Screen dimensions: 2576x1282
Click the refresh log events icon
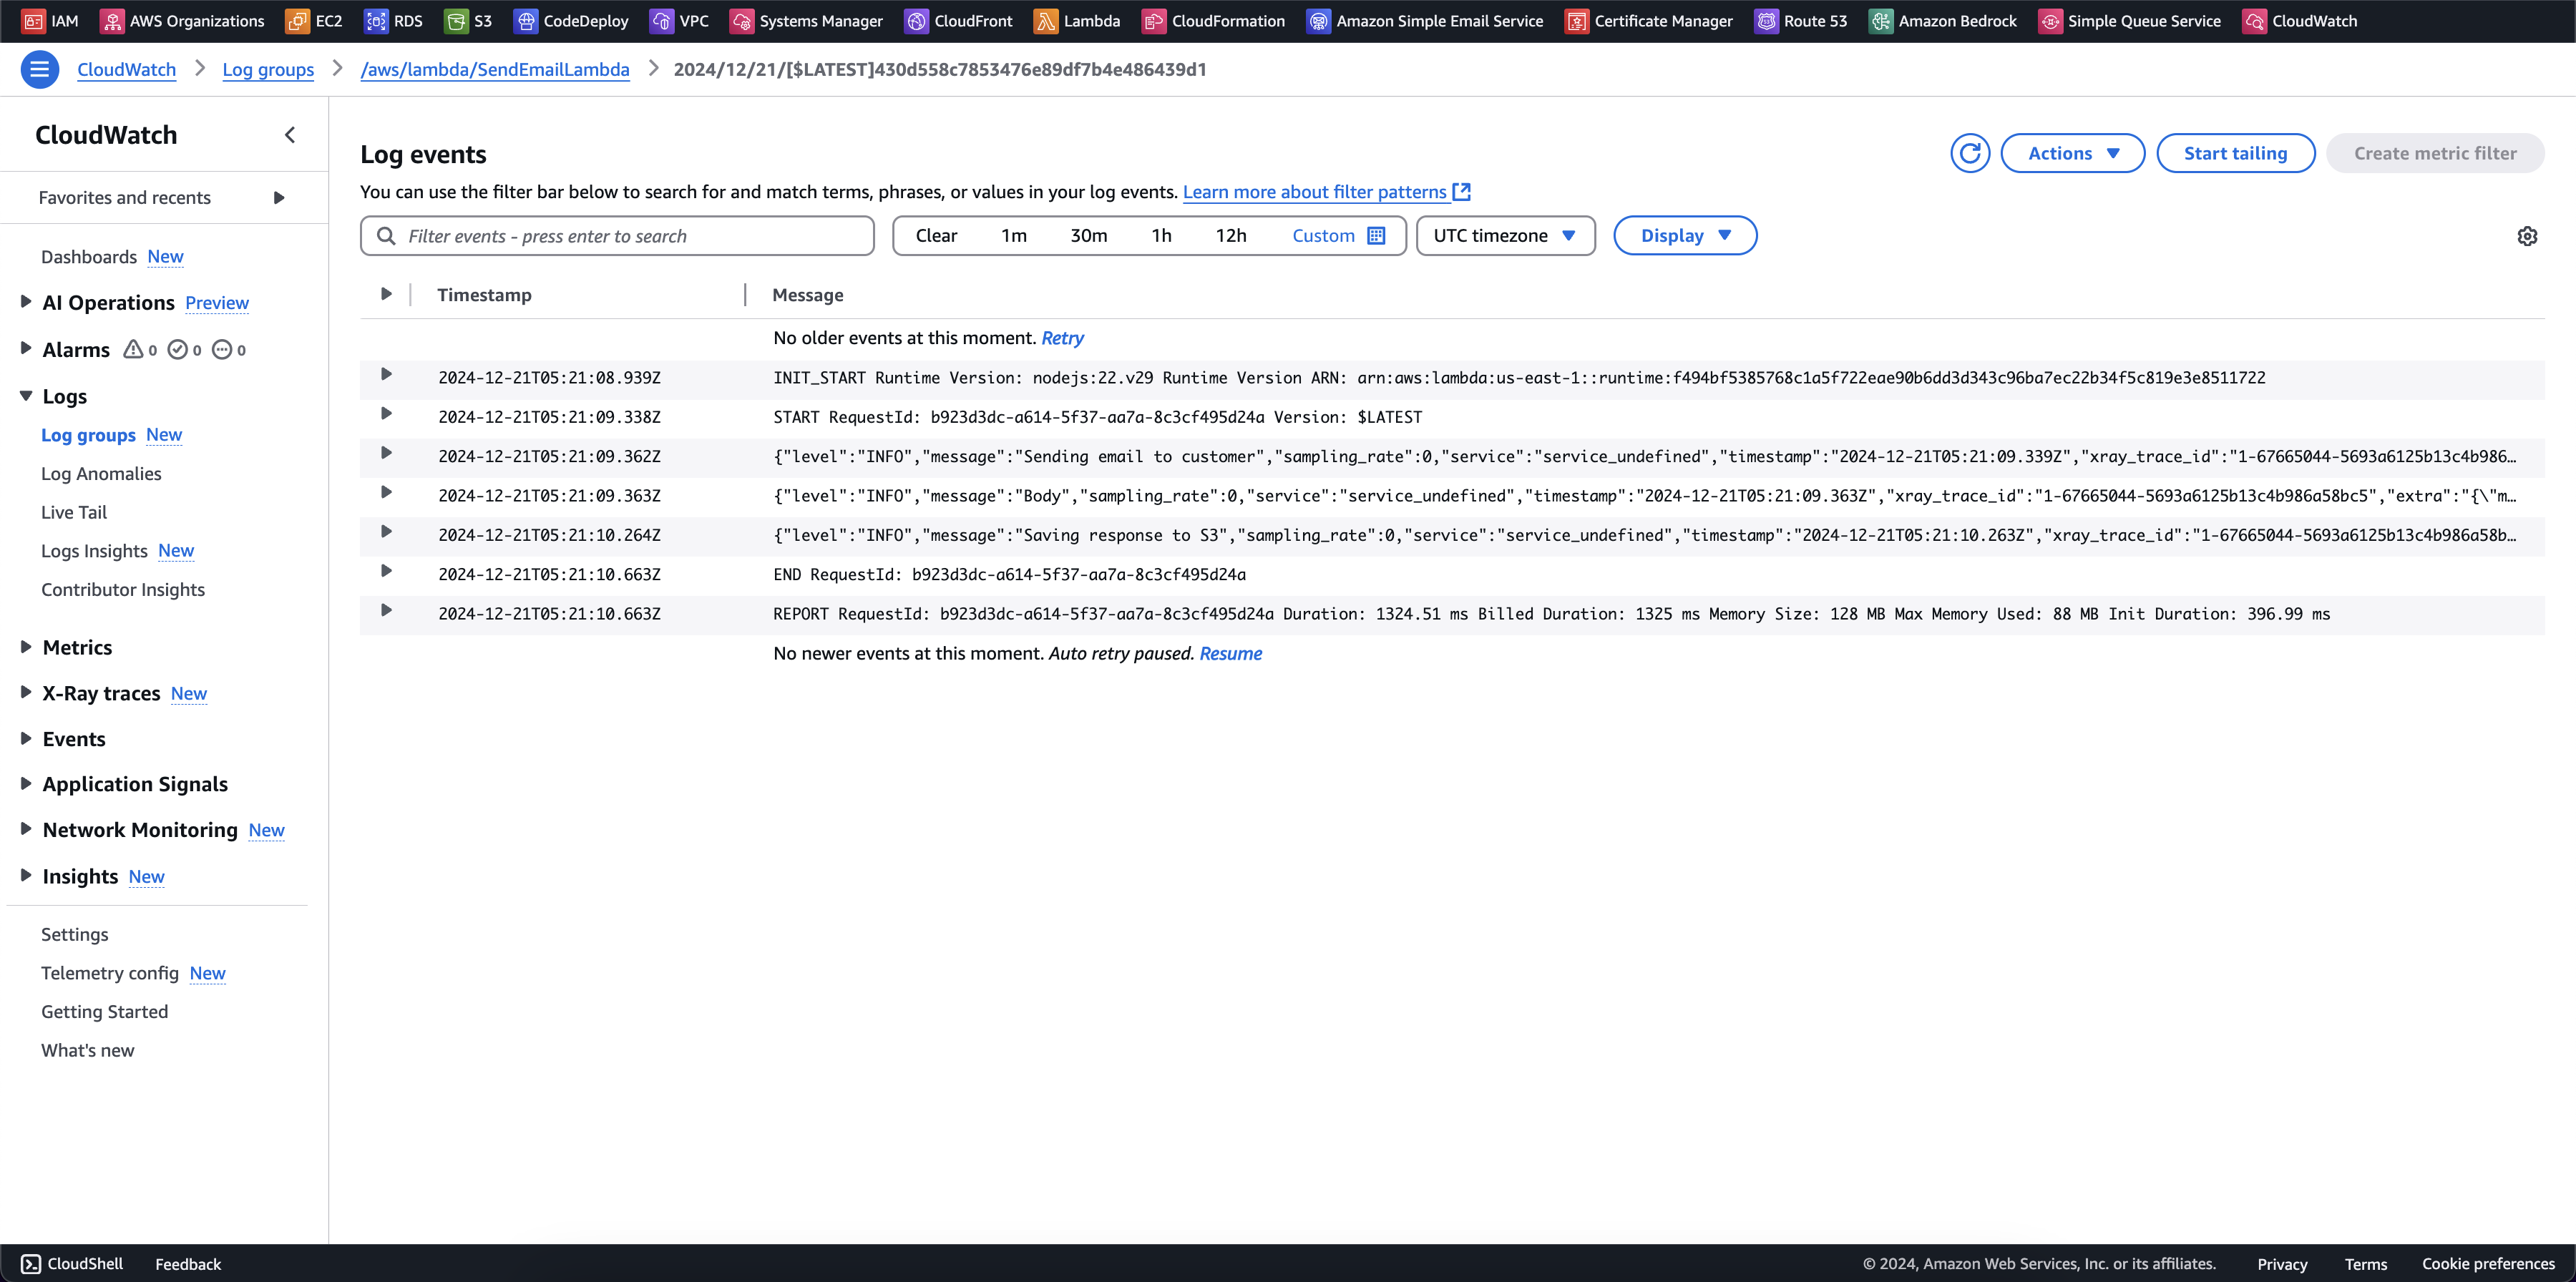tap(1970, 153)
